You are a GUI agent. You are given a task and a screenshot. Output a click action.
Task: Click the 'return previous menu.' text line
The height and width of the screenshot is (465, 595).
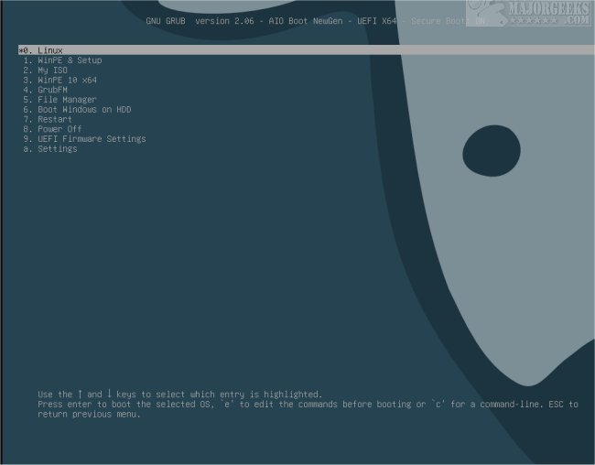(x=89, y=414)
